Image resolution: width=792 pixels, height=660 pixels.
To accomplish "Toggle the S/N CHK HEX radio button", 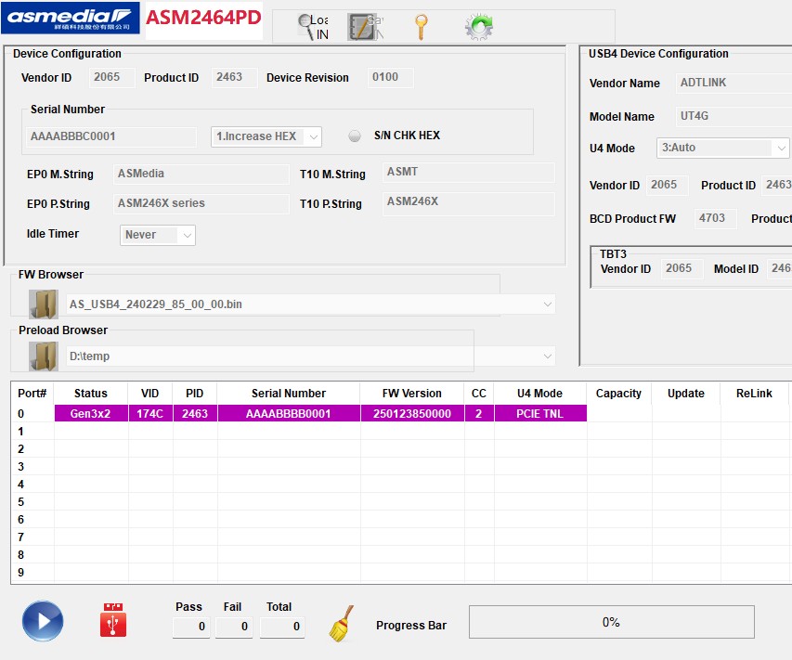I will 355,136.
